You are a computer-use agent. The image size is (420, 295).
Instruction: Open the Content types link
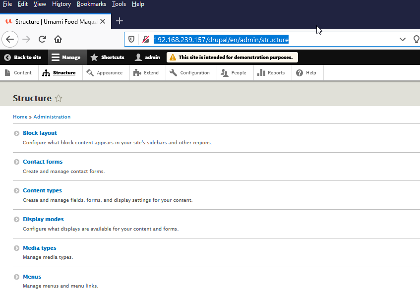(x=42, y=190)
